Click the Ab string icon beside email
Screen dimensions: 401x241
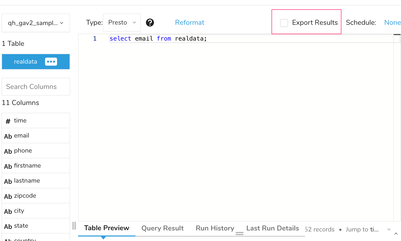tap(8, 136)
